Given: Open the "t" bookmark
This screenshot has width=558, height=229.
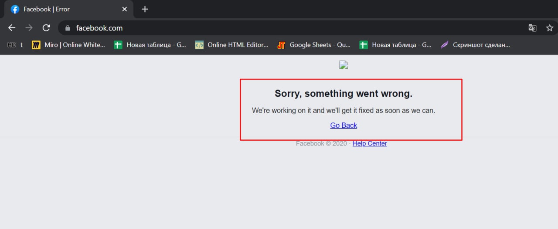Looking at the screenshot, I should tap(21, 45).
